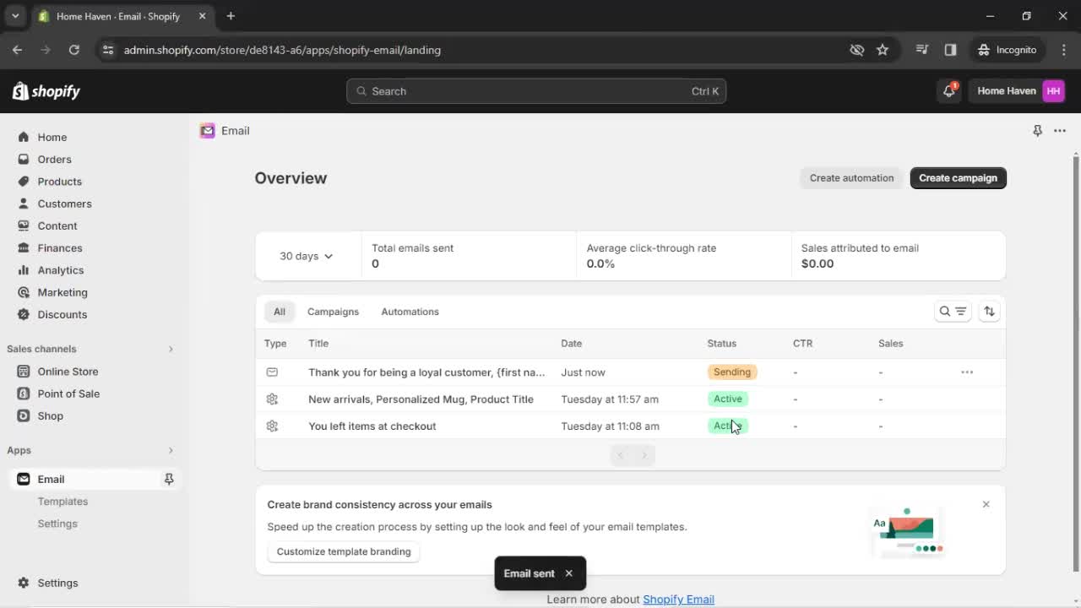This screenshot has width=1081, height=608.
Task: Click the email campaign envelope type icon
Action: (272, 372)
